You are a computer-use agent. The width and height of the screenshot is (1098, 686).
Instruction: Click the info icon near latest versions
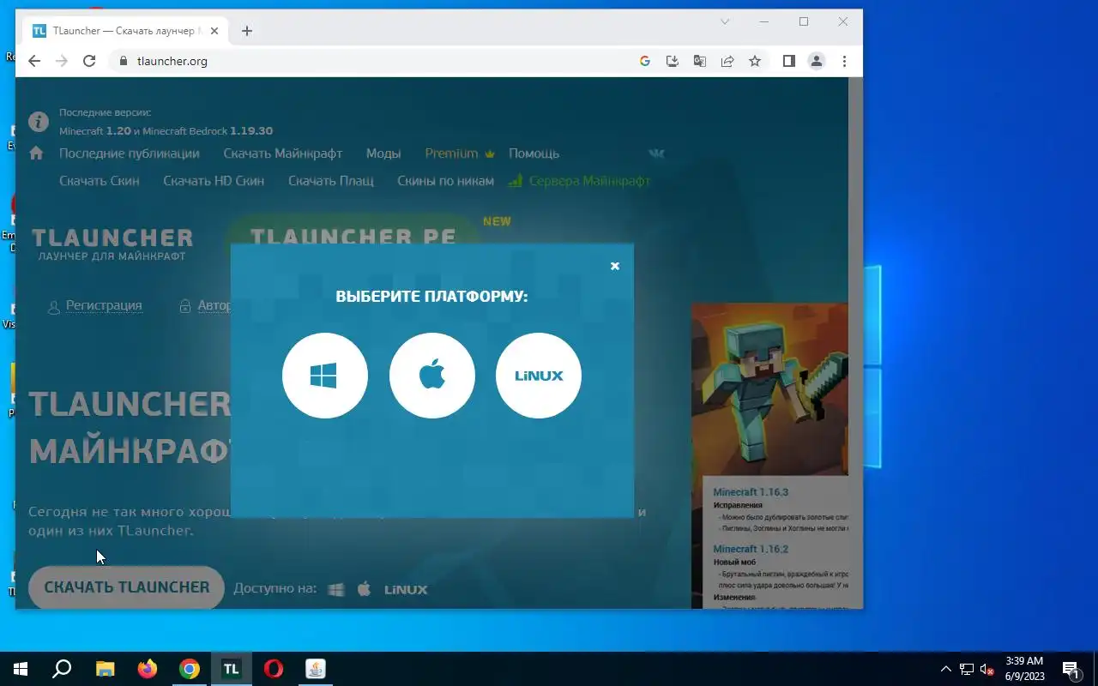click(x=39, y=121)
